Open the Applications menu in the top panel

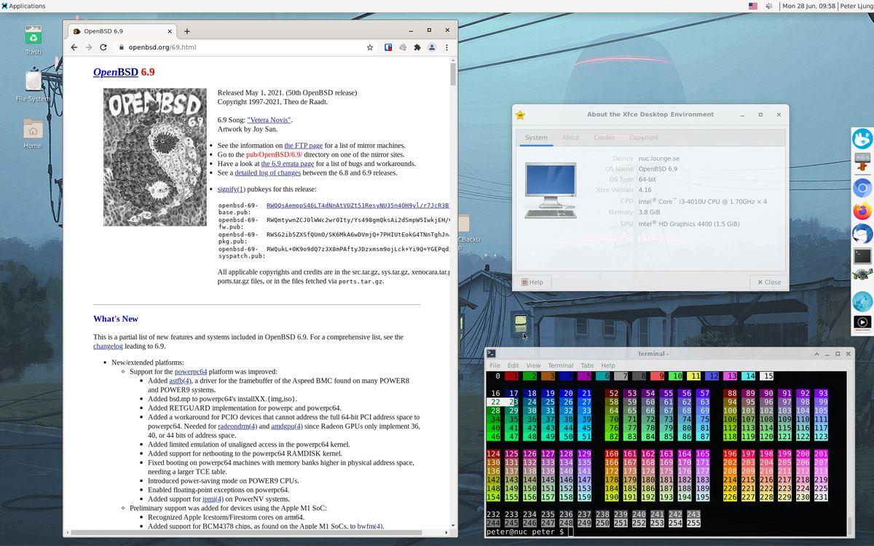[23, 6]
